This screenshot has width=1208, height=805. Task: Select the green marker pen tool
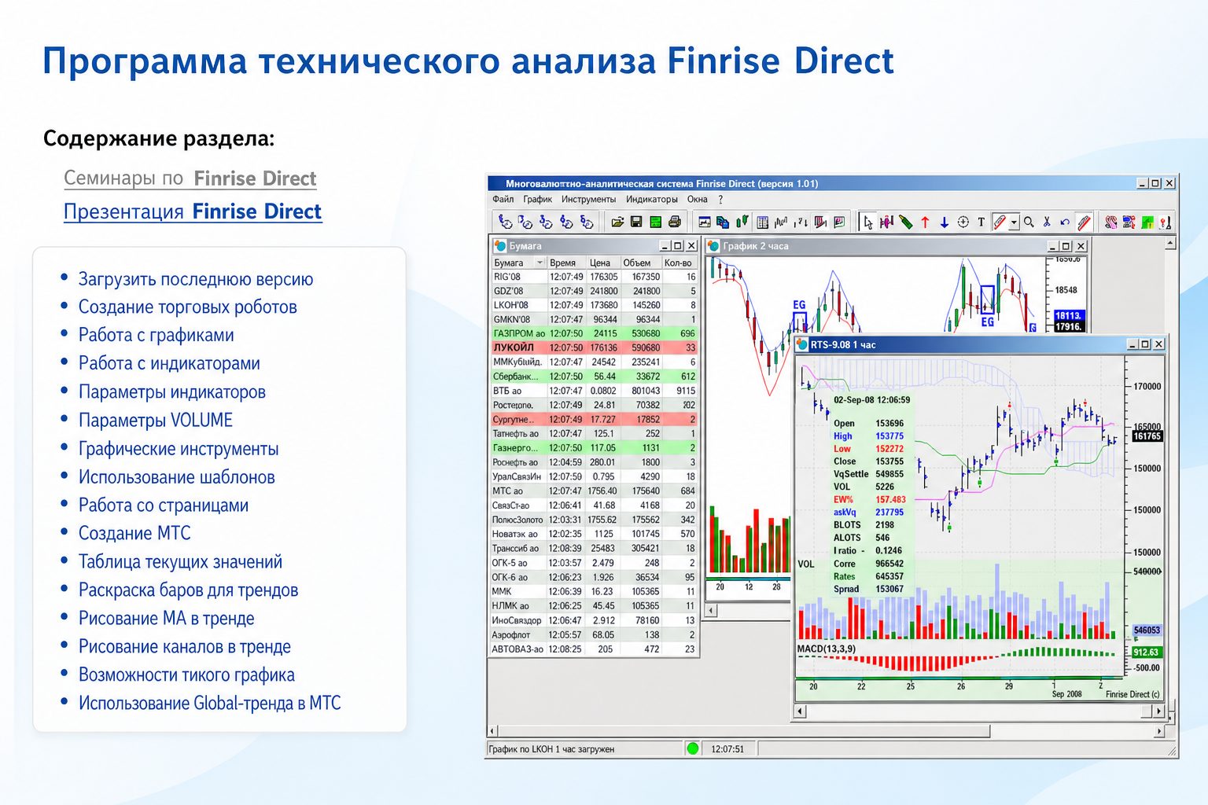tap(906, 222)
